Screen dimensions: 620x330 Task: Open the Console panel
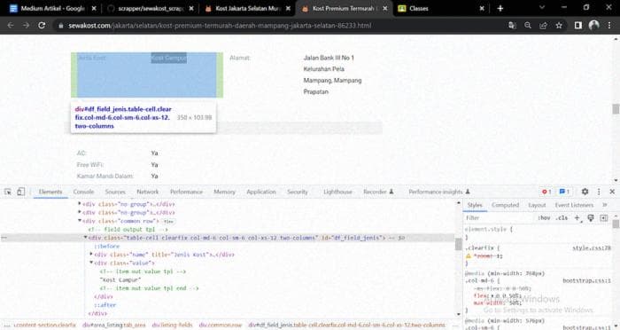click(83, 192)
